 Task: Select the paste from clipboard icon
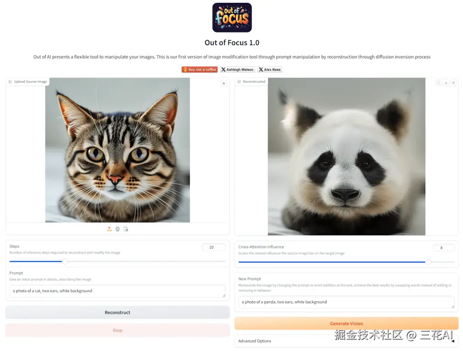click(x=126, y=229)
